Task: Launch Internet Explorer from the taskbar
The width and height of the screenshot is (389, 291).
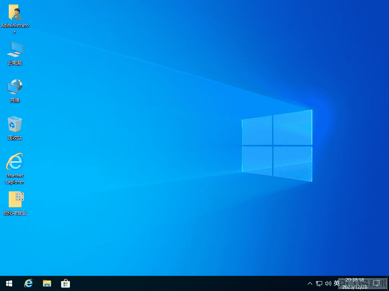Action: [28, 283]
